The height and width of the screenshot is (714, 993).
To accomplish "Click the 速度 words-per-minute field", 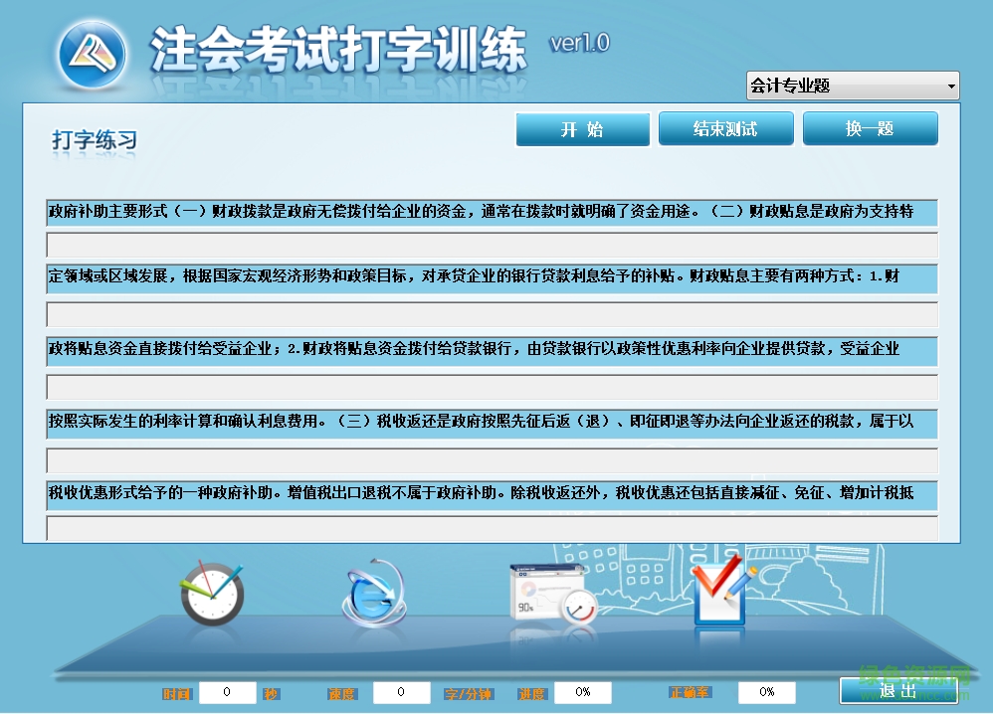I will point(401,692).
